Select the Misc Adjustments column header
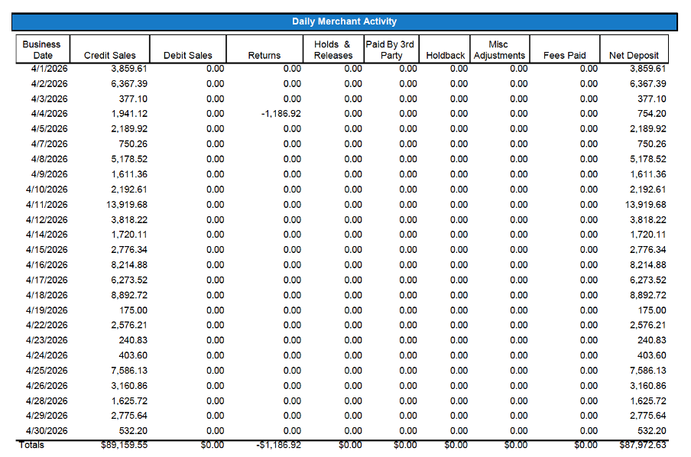This screenshot has width=691, height=457. (x=499, y=50)
